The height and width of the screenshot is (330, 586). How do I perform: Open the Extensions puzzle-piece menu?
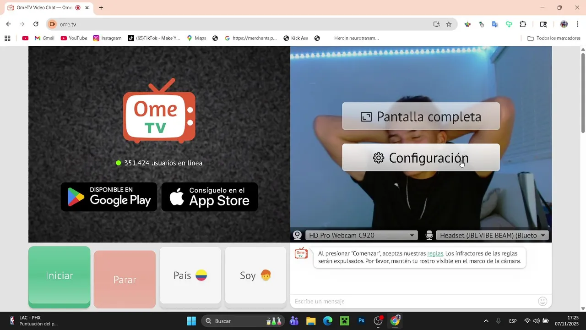523,24
